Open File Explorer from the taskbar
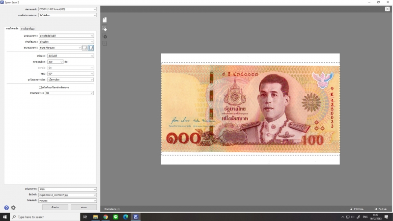This screenshot has height=221, width=393. tap(95, 217)
